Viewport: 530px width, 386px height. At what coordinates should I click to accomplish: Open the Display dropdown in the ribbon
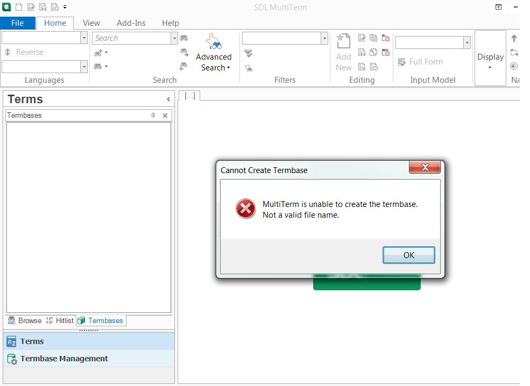[x=491, y=58]
